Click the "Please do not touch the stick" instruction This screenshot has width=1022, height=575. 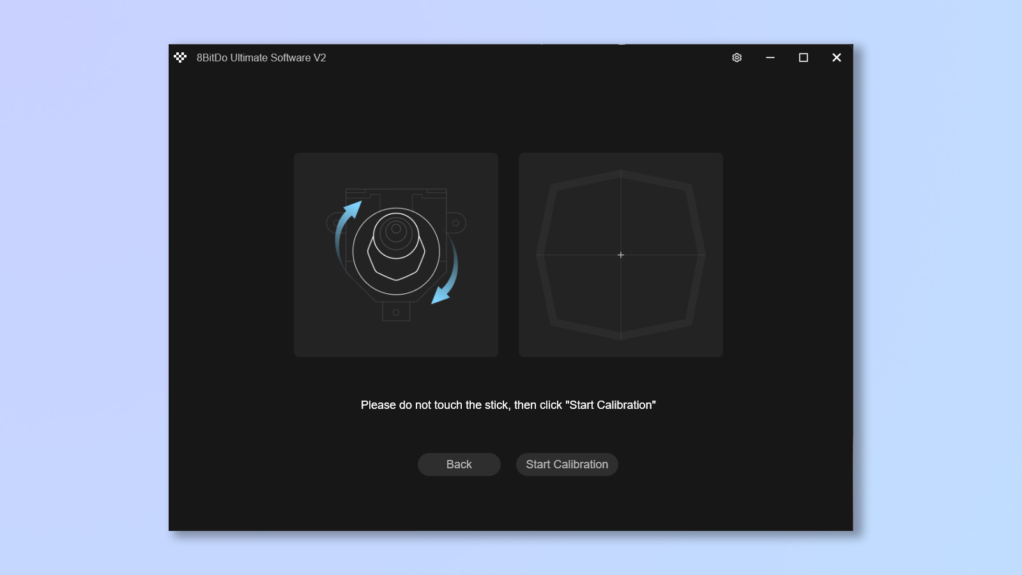click(508, 405)
